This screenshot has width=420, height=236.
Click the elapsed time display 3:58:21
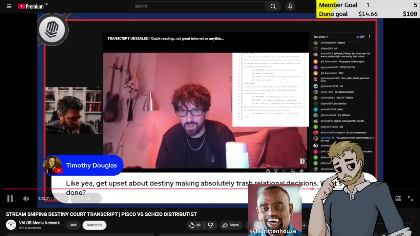(44, 198)
